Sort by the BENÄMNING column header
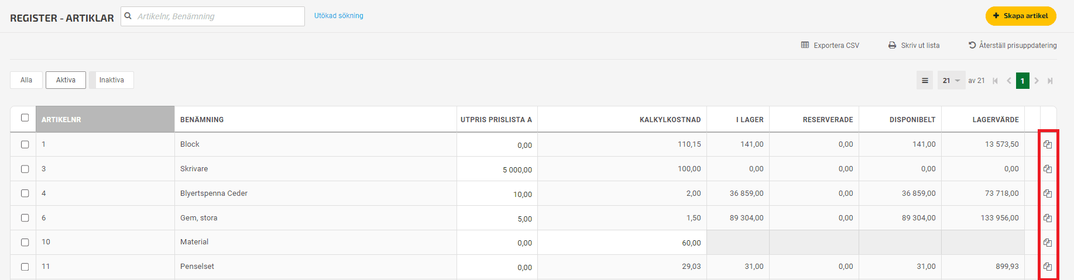 [202, 120]
